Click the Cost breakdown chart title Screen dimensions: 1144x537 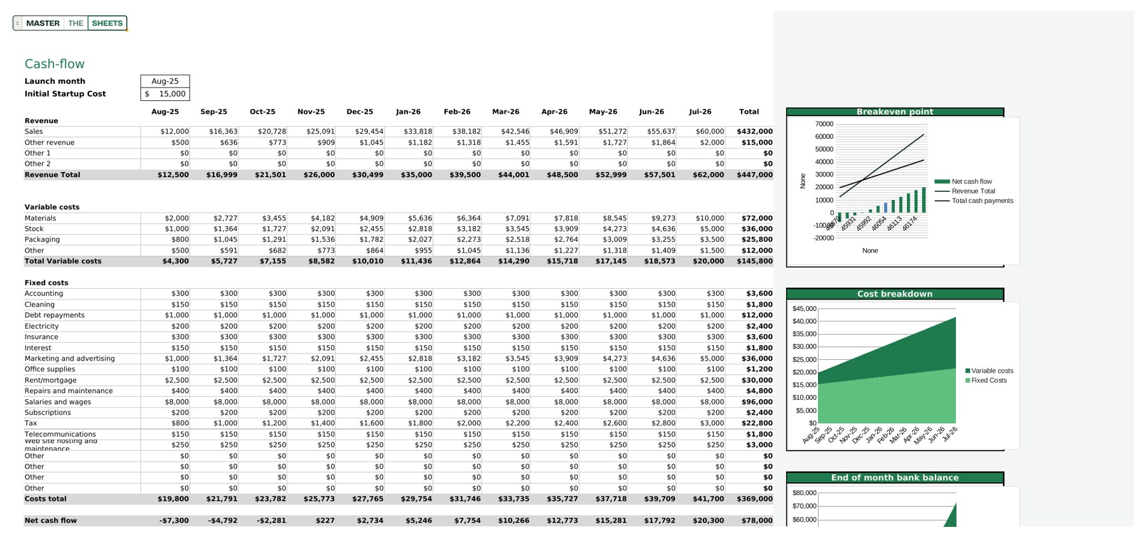click(x=895, y=294)
